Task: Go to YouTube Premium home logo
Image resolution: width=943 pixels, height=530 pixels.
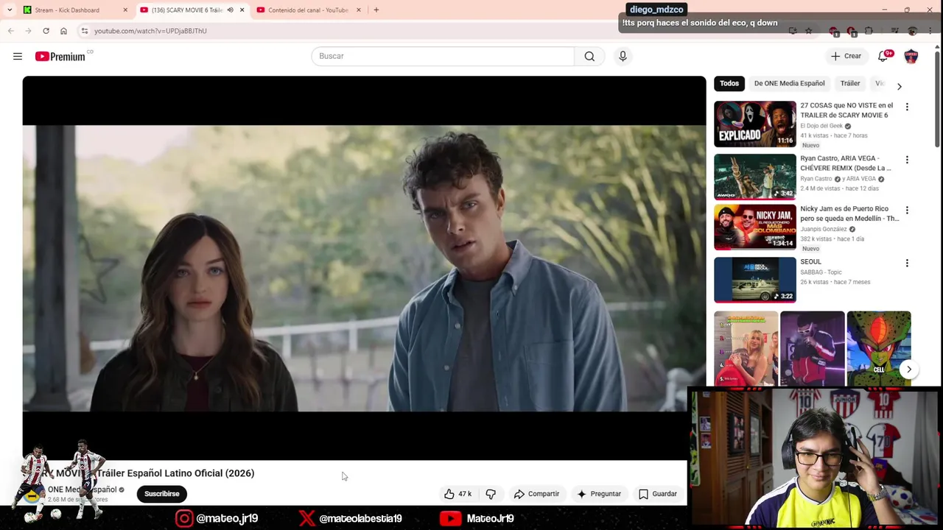Action: tap(60, 56)
